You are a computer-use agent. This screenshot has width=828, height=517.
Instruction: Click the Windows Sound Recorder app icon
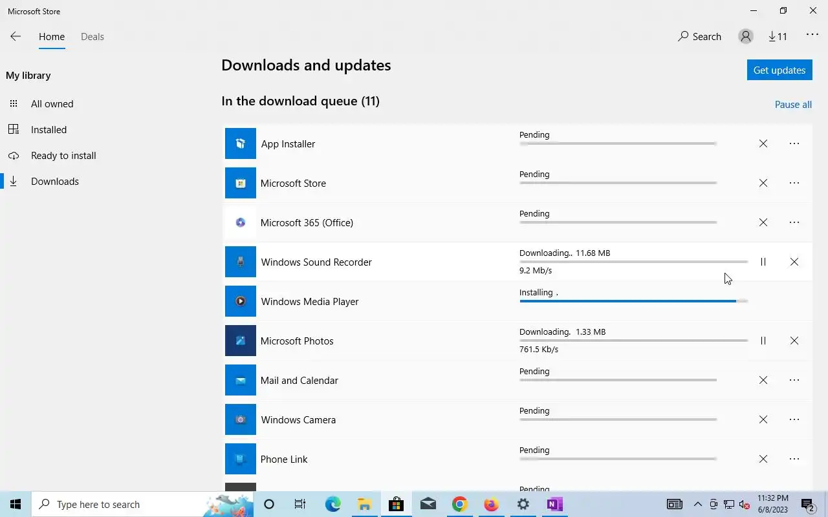click(x=241, y=262)
